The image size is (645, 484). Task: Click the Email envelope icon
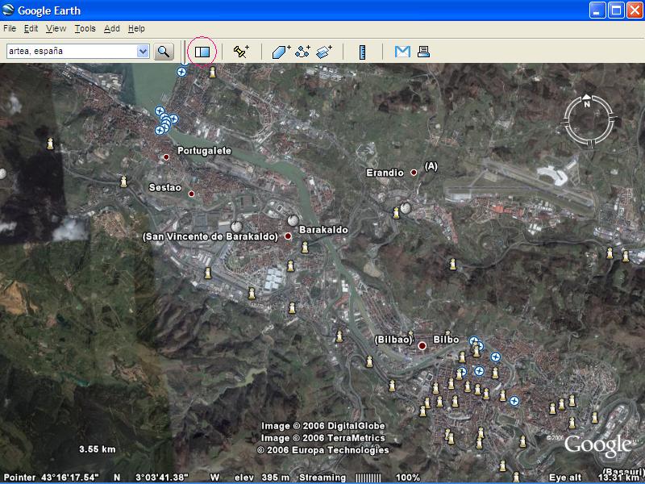(x=402, y=52)
